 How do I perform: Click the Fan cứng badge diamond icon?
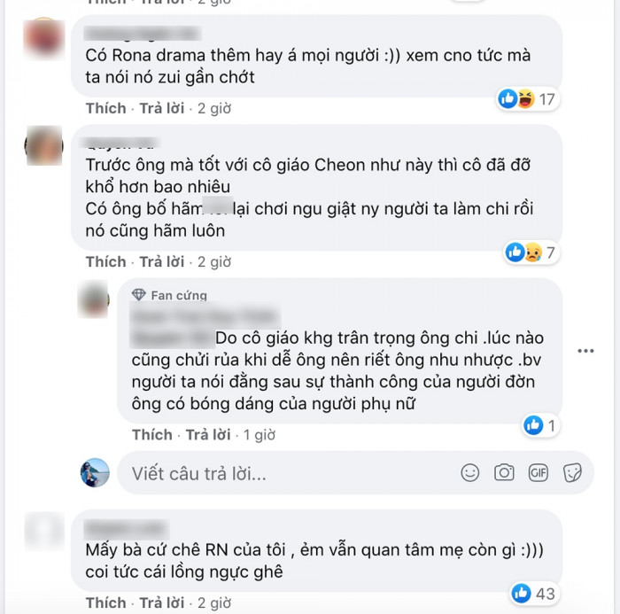139,295
